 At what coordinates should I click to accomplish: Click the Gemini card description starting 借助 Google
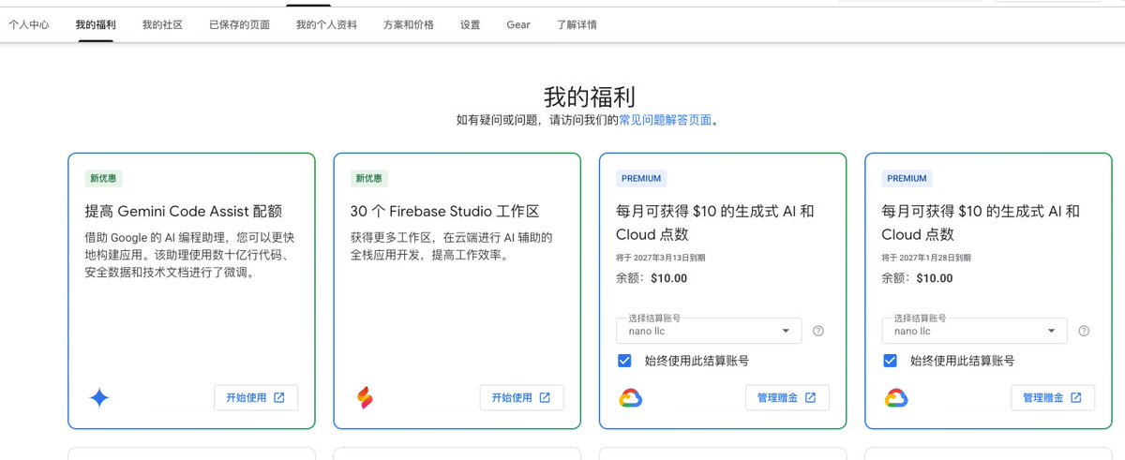coord(187,255)
